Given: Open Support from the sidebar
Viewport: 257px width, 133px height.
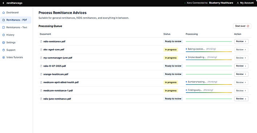Looking at the screenshot, I should coord(16,50).
